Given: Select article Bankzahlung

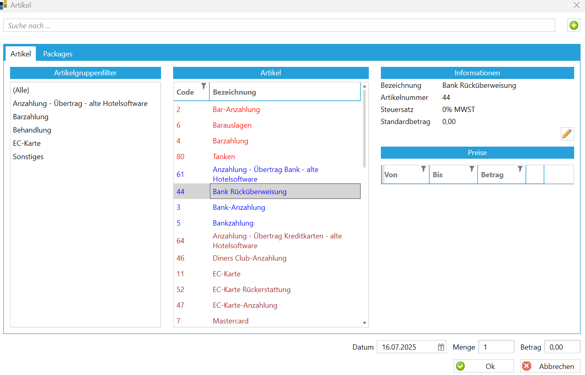Looking at the screenshot, I should pos(233,223).
